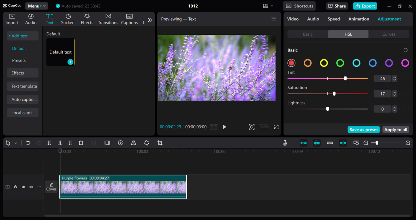Click the Saturation value stepper arrows
Viewport: 416px width, 220px height.
[395, 94]
